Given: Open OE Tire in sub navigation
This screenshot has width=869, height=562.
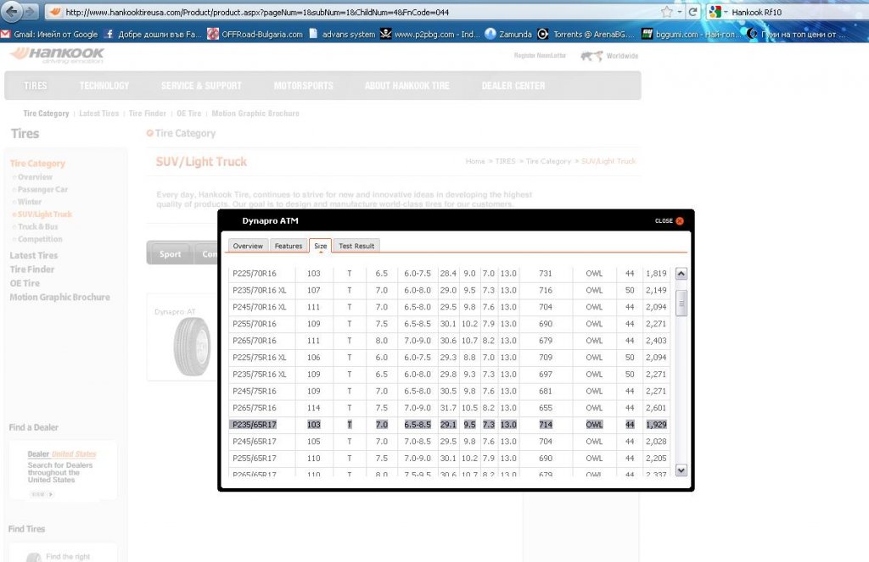Looking at the screenshot, I should pos(188,114).
